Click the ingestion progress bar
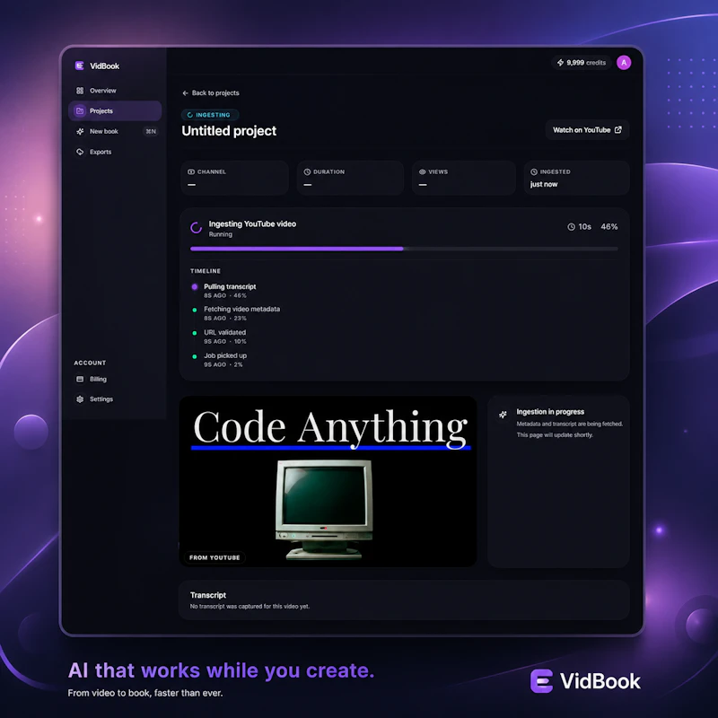 [404, 249]
